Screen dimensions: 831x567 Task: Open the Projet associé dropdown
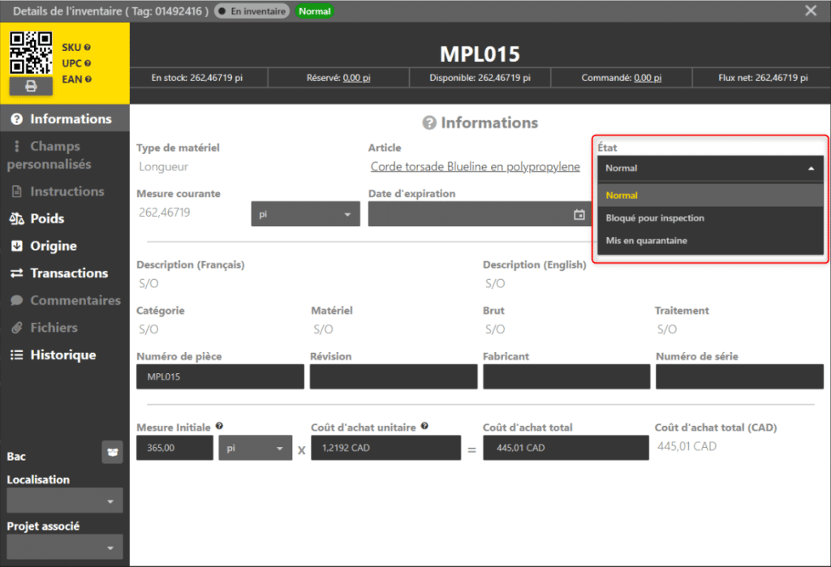(65, 548)
